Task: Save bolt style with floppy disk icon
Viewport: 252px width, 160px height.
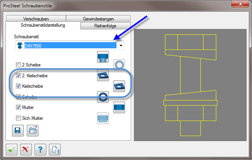Action: [x=18, y=131]
